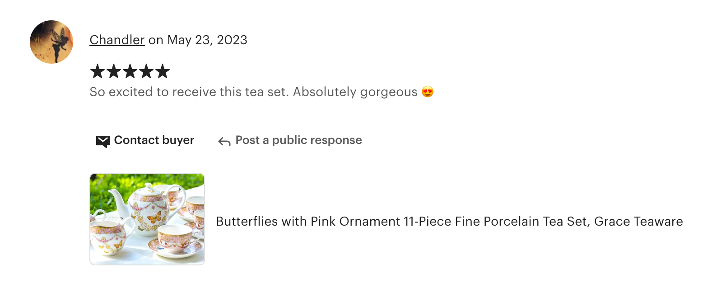The height and width of the screenshot is (306, 717).
Task: Select Post a public response
Action: [298, 140]
